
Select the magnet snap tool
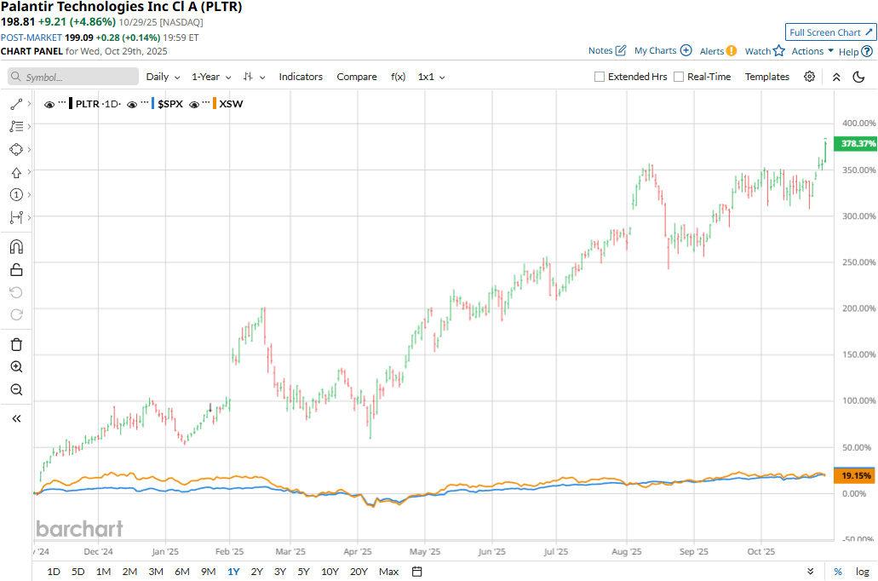[x=16, y=247]
